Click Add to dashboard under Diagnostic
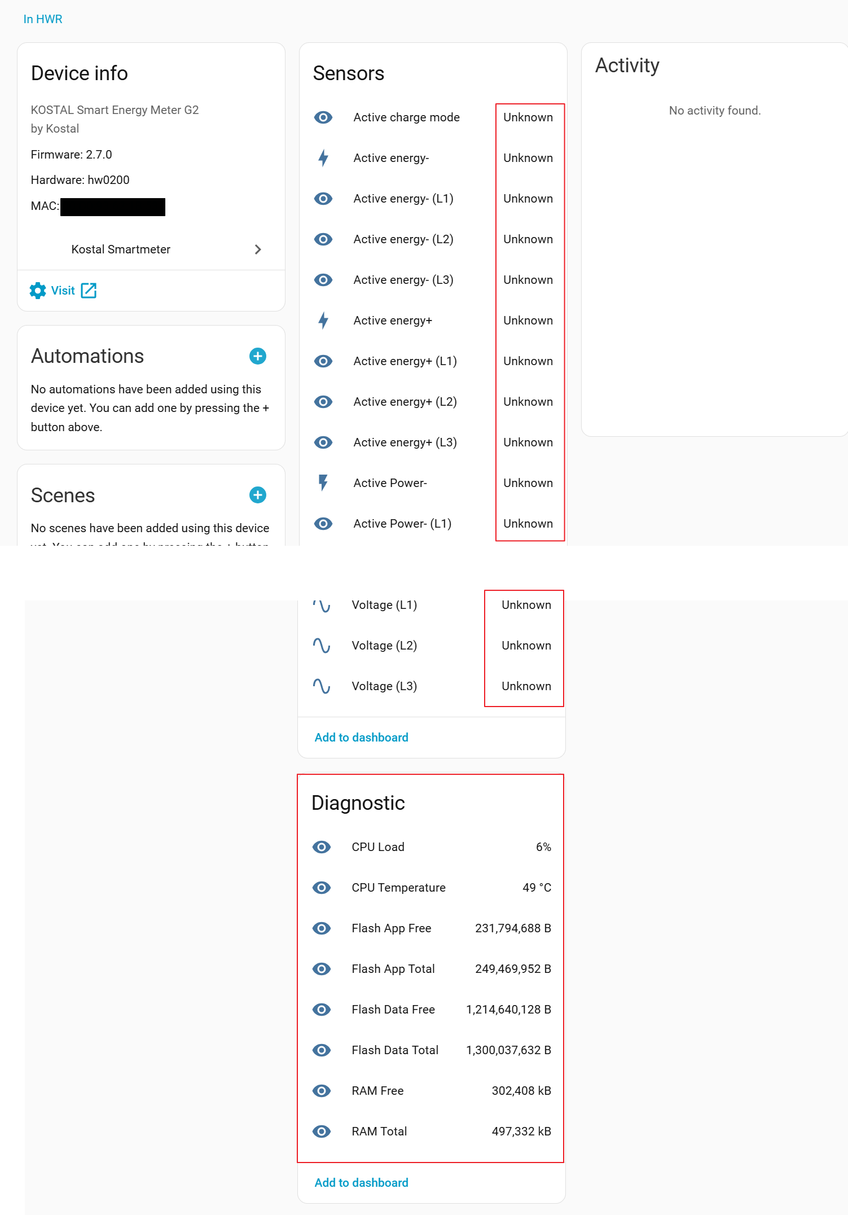The height and width of the screenshot is (1215, 848). pos(361,1183)
